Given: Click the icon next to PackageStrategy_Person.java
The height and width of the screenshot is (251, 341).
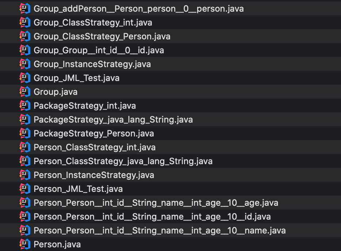Looking at the screenshot, I should click(24, 133).
